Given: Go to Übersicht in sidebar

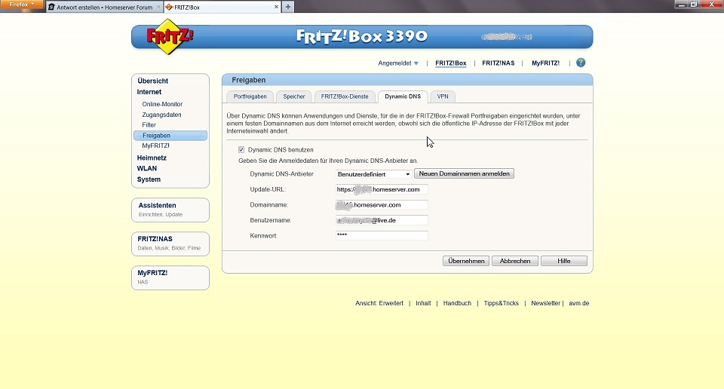Looking at the screenshot, I should coord(153,81).
